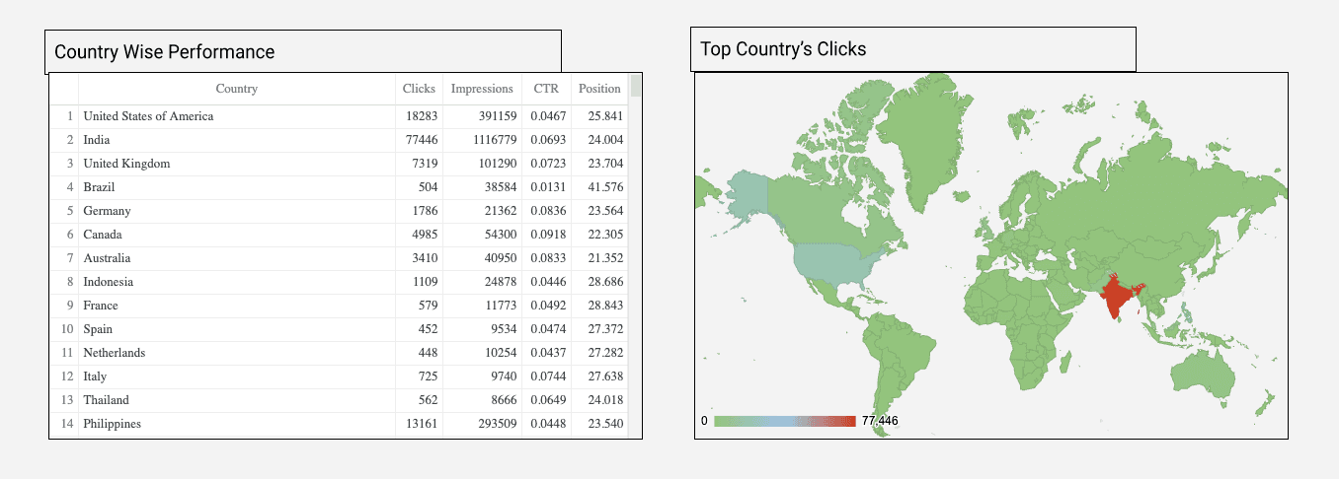Select the 'Thailand' country cell
The width and height of the screenshot is (1339, 479).
click(237, 400)
